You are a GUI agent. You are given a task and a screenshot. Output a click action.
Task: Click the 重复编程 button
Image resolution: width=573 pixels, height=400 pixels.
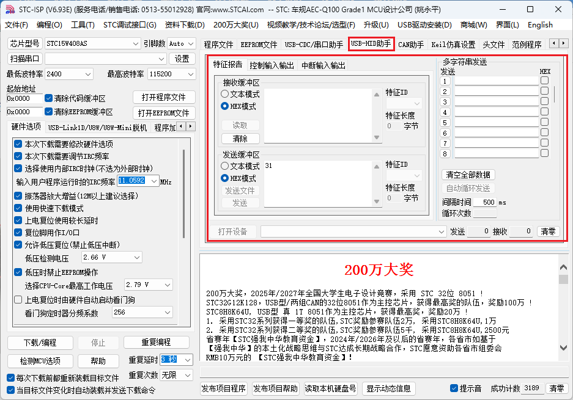click(156, 343)
